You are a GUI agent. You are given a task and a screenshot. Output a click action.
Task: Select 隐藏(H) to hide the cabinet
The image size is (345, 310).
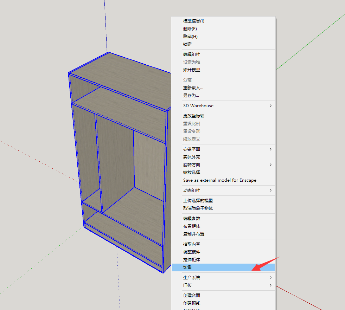click(x=190, y=37)
